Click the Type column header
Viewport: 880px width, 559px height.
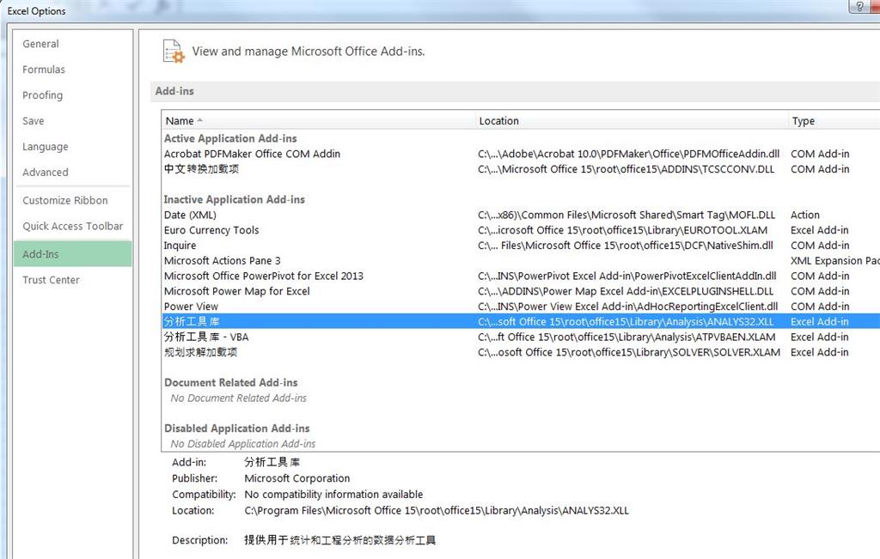tap(834, 120)
